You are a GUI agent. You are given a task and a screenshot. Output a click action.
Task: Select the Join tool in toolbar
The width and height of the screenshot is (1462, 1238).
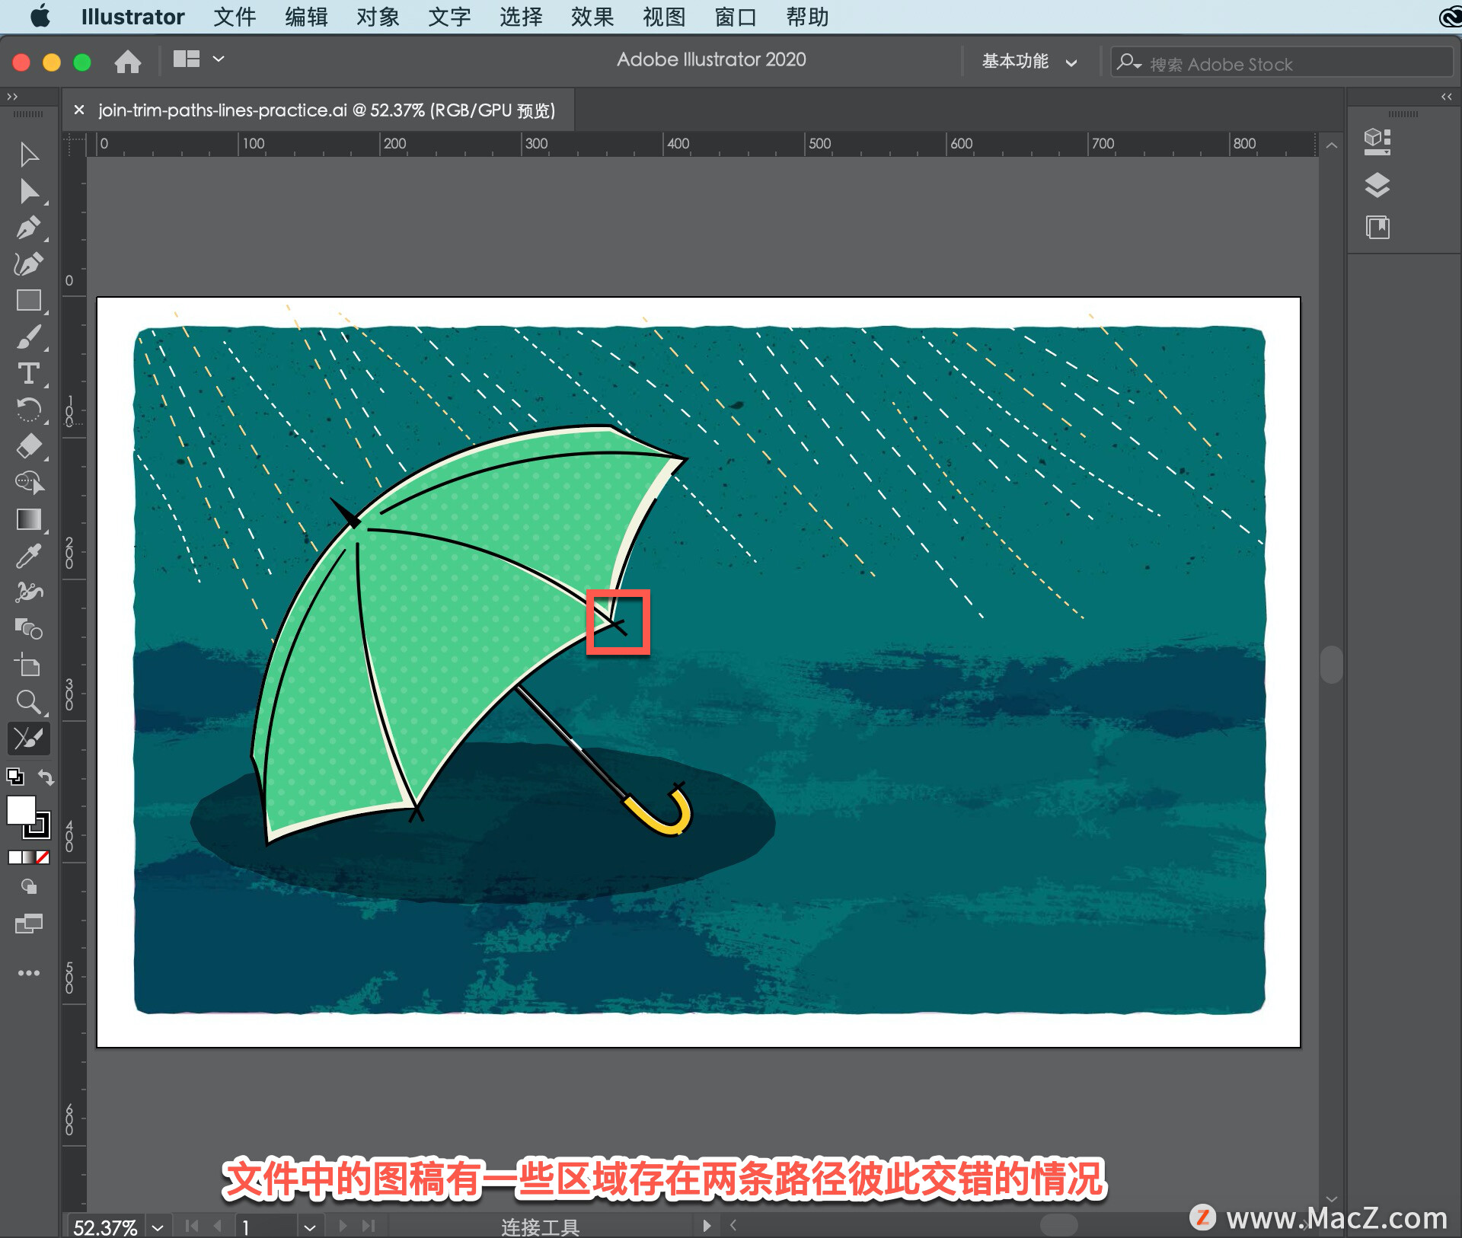pyautogui.click(x=29, y=739)
